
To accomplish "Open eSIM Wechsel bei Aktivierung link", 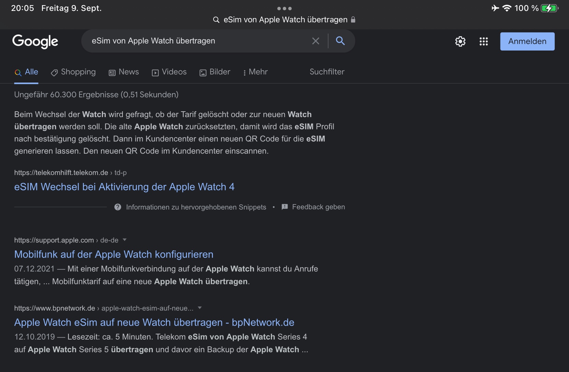I will tap(124, 187).
